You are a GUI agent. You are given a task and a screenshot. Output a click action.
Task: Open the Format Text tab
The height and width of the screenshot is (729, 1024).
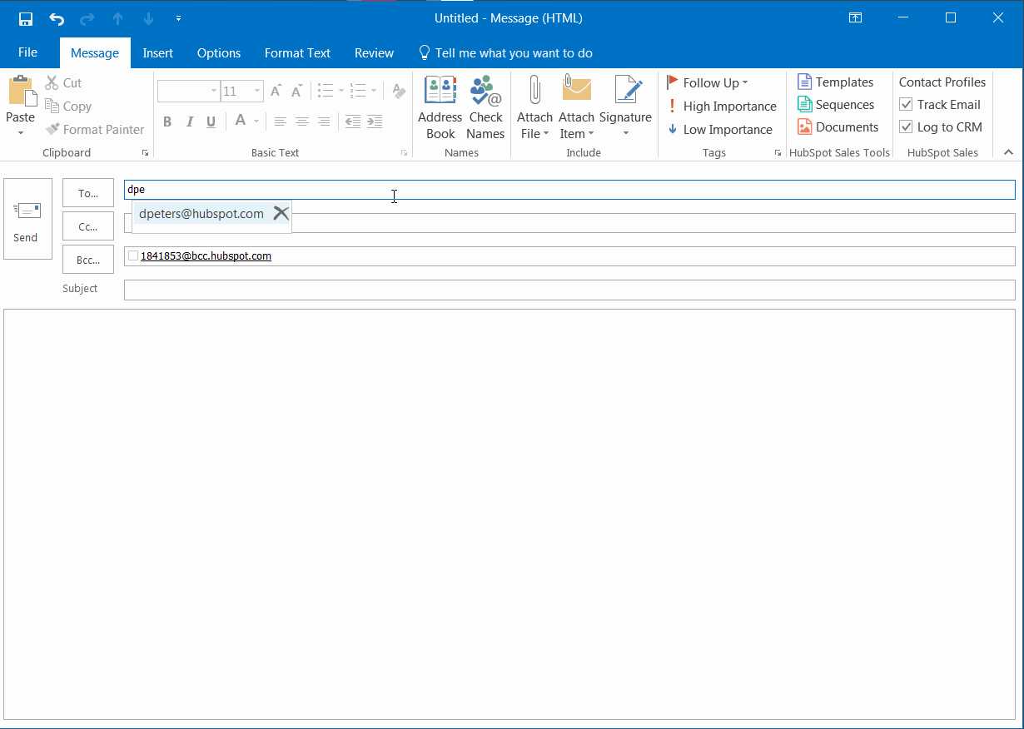pos(297,52)
